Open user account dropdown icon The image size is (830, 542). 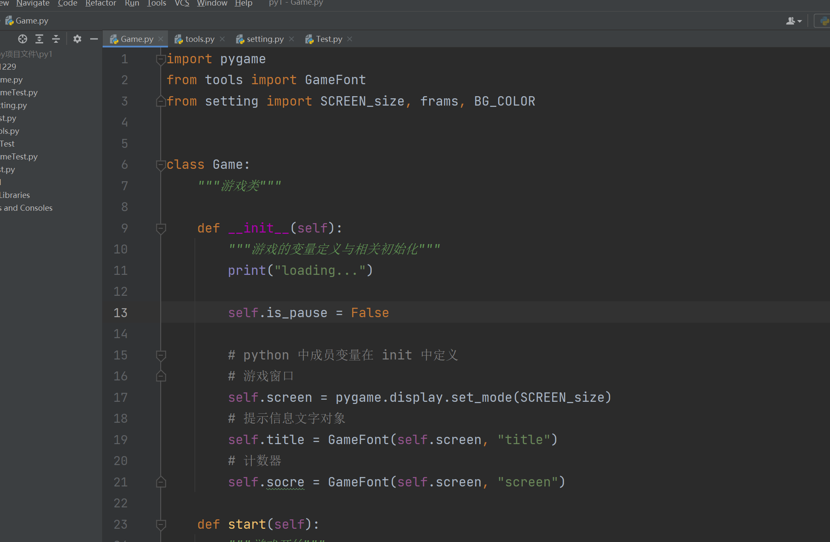coord(794,21)
